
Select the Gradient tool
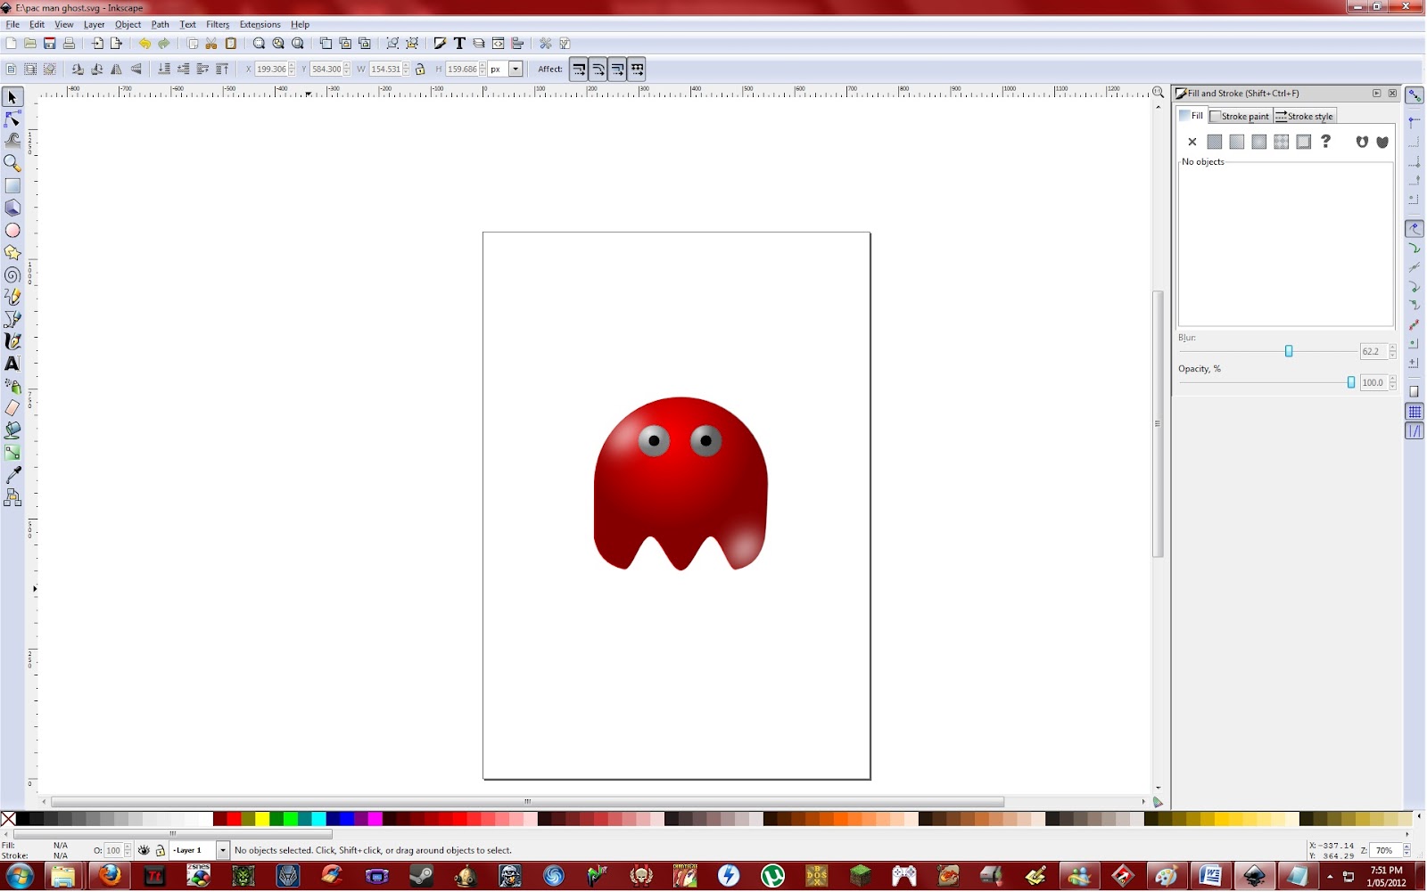(12, 453)
